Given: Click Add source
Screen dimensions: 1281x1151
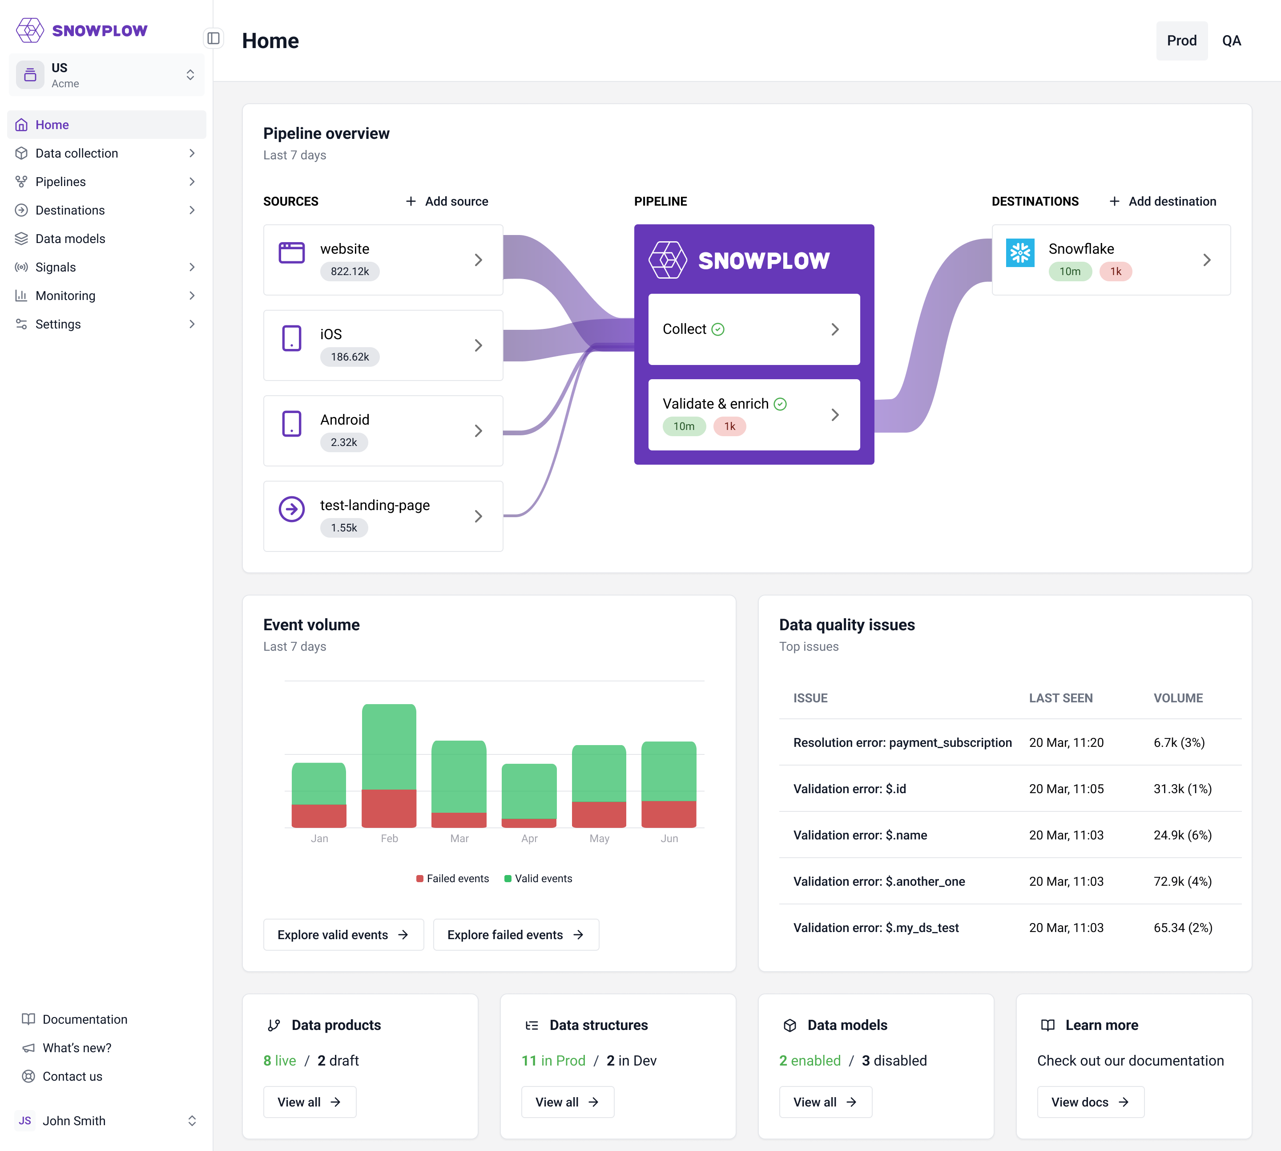Looking at the screenshot, I should click(x=447, y=201).
